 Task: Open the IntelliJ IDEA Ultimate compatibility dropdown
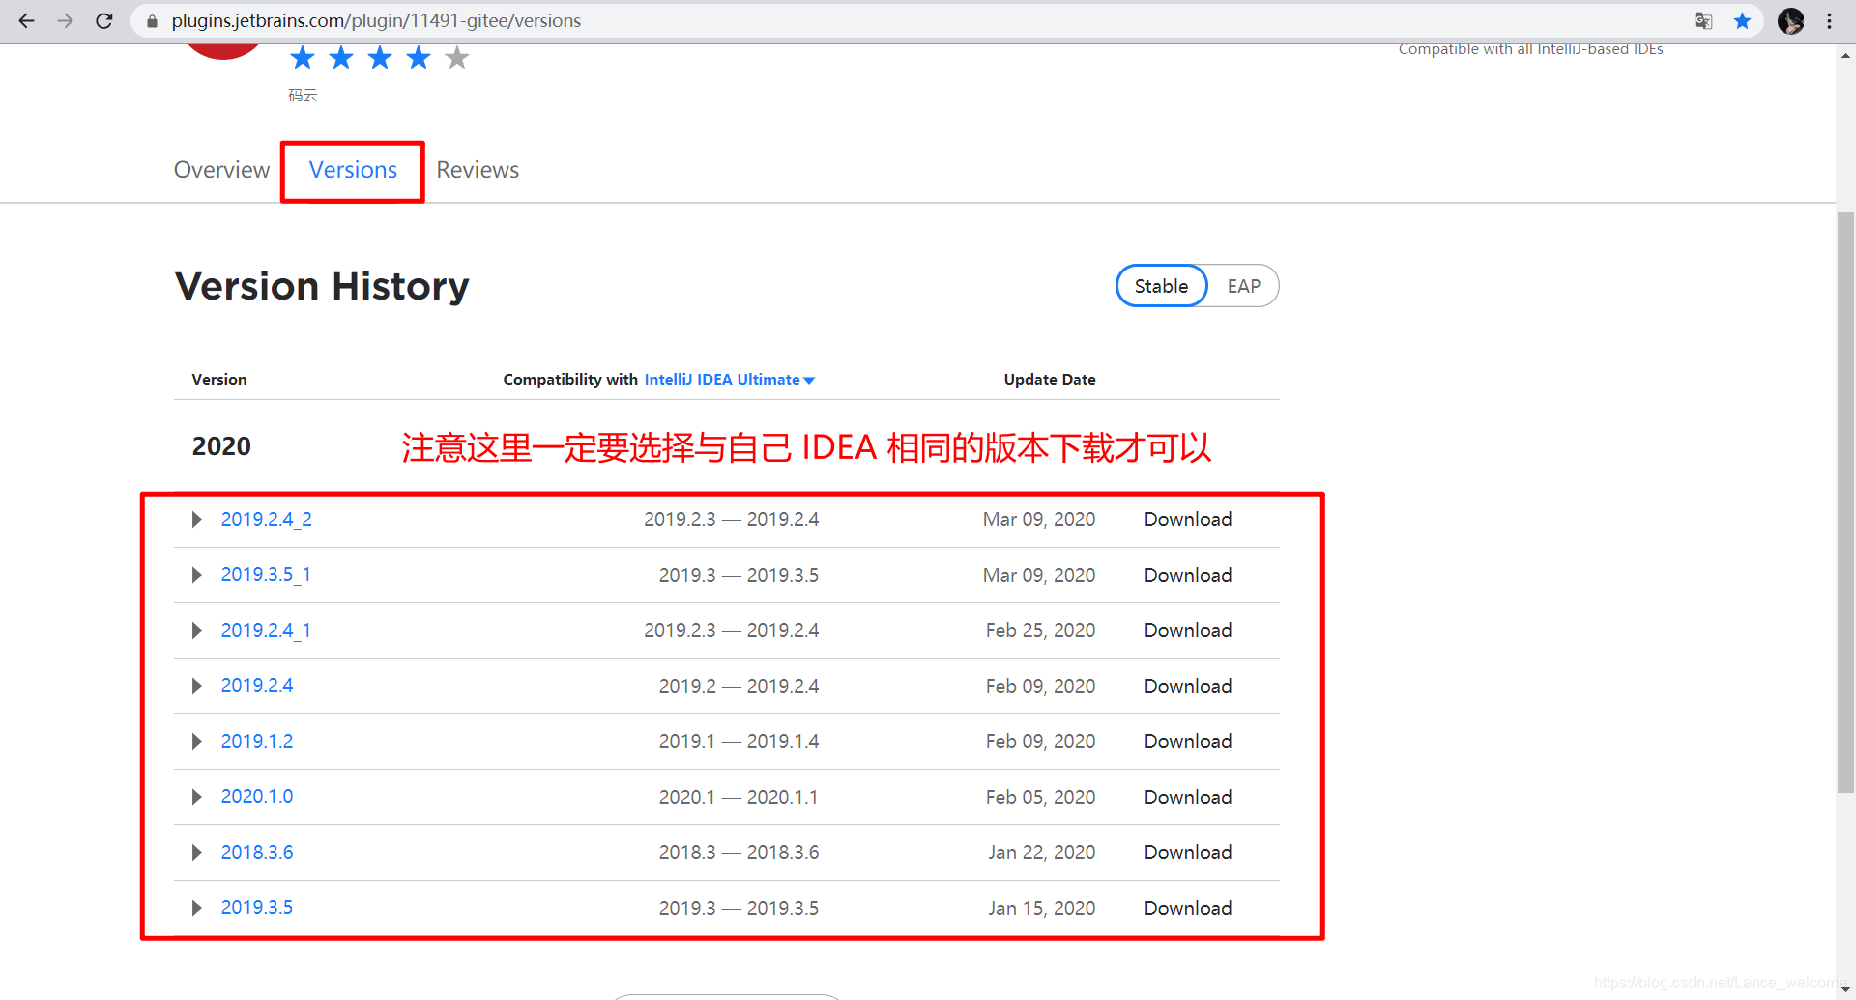[x=730, y=380]
